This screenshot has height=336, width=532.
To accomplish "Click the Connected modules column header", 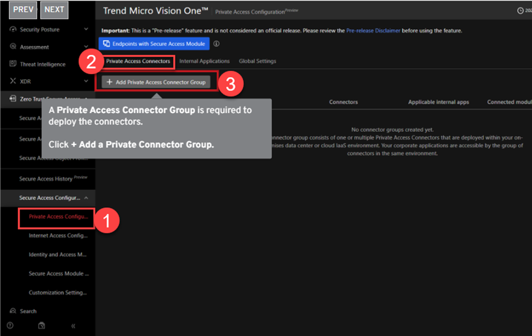I will click(x=509, y=102).
